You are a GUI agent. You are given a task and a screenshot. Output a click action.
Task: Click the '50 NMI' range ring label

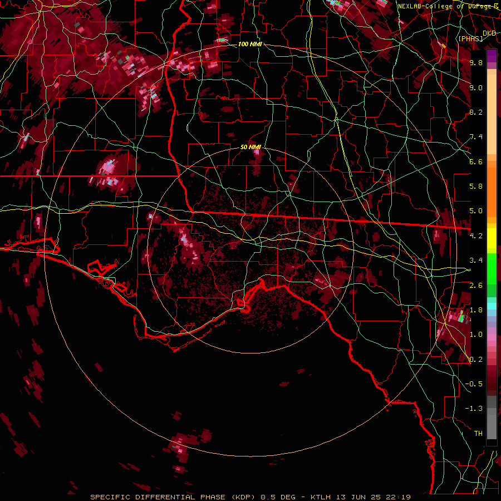[x=250, y=148]
